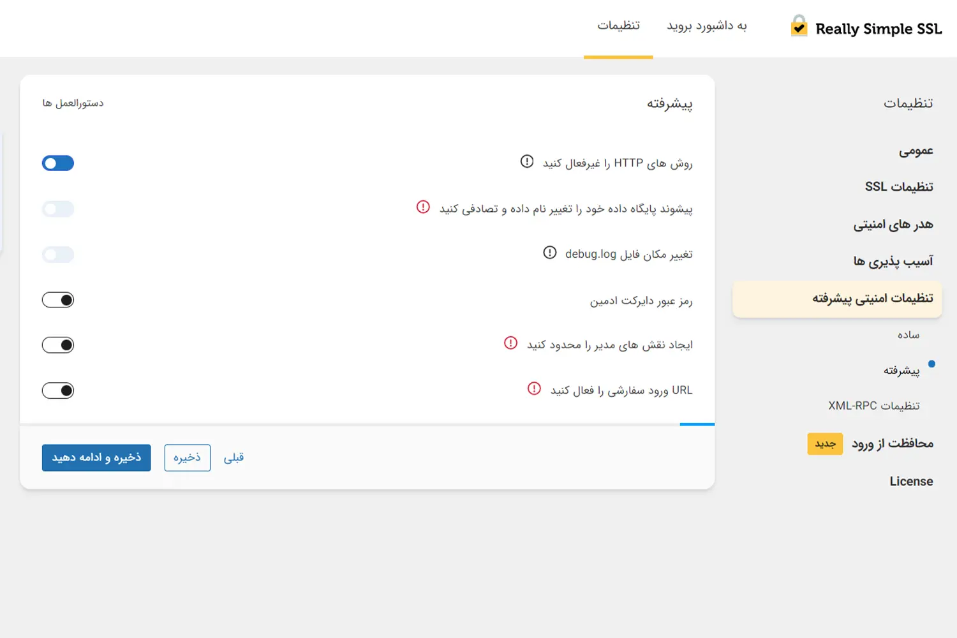Open به داشبورد بروید tab
The image size is (957, 638).
(x=707, y=26)
